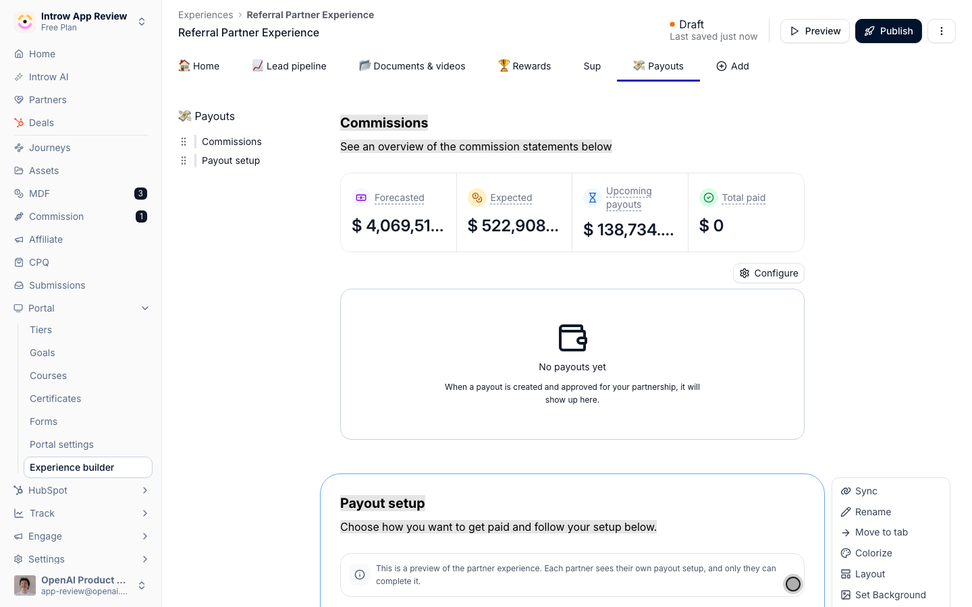The image size is (972, 607).
Task: Click drag handle beside Commissions section
Action: [x=184, y=142]
